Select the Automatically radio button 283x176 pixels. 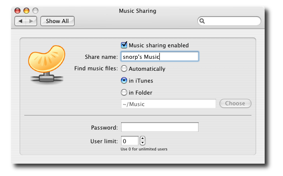click(x=124, y=69)
